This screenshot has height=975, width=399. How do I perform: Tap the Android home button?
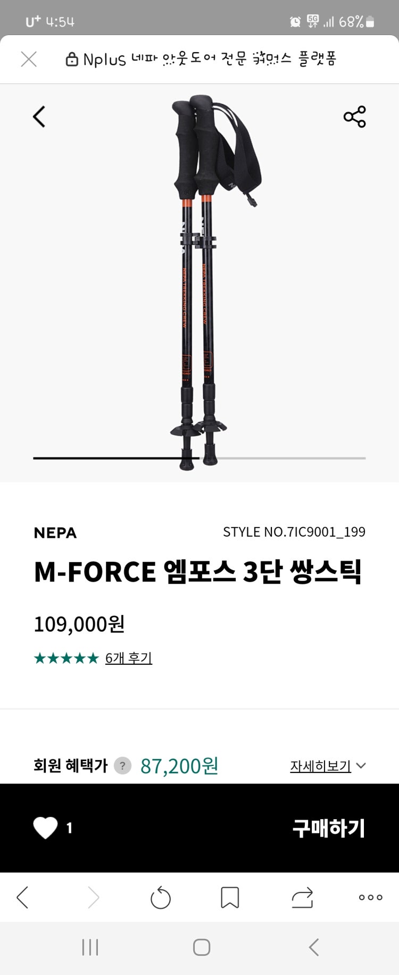pos(202,947)
